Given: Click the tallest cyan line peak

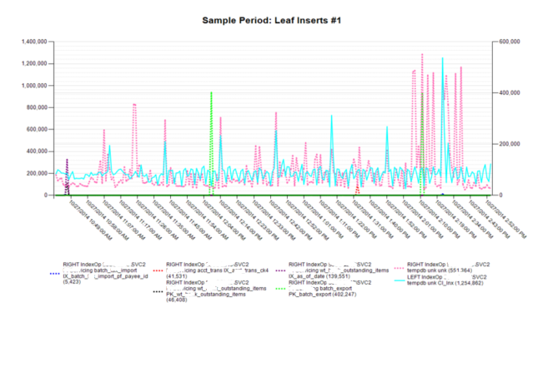Looking at the screenshot, I should [442, 59].
